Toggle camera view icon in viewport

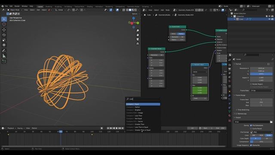pos(137,39)
